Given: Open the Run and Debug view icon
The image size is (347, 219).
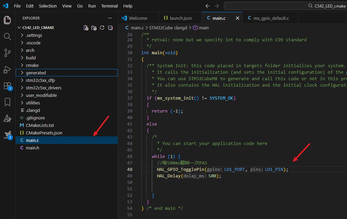Looking at the screenshot, I should (x=7, y=70).
